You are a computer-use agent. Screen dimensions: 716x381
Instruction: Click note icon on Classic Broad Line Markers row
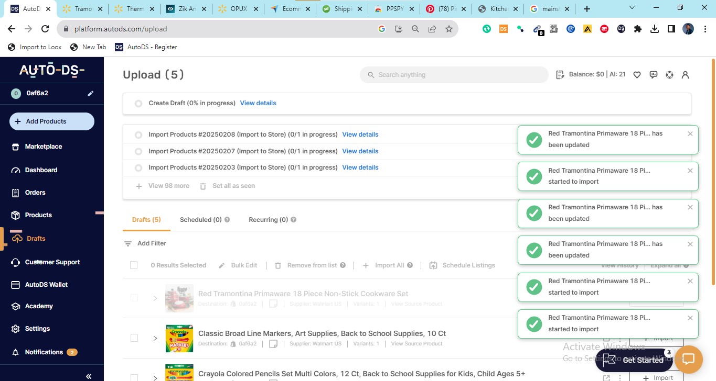[x=273, y=344]
